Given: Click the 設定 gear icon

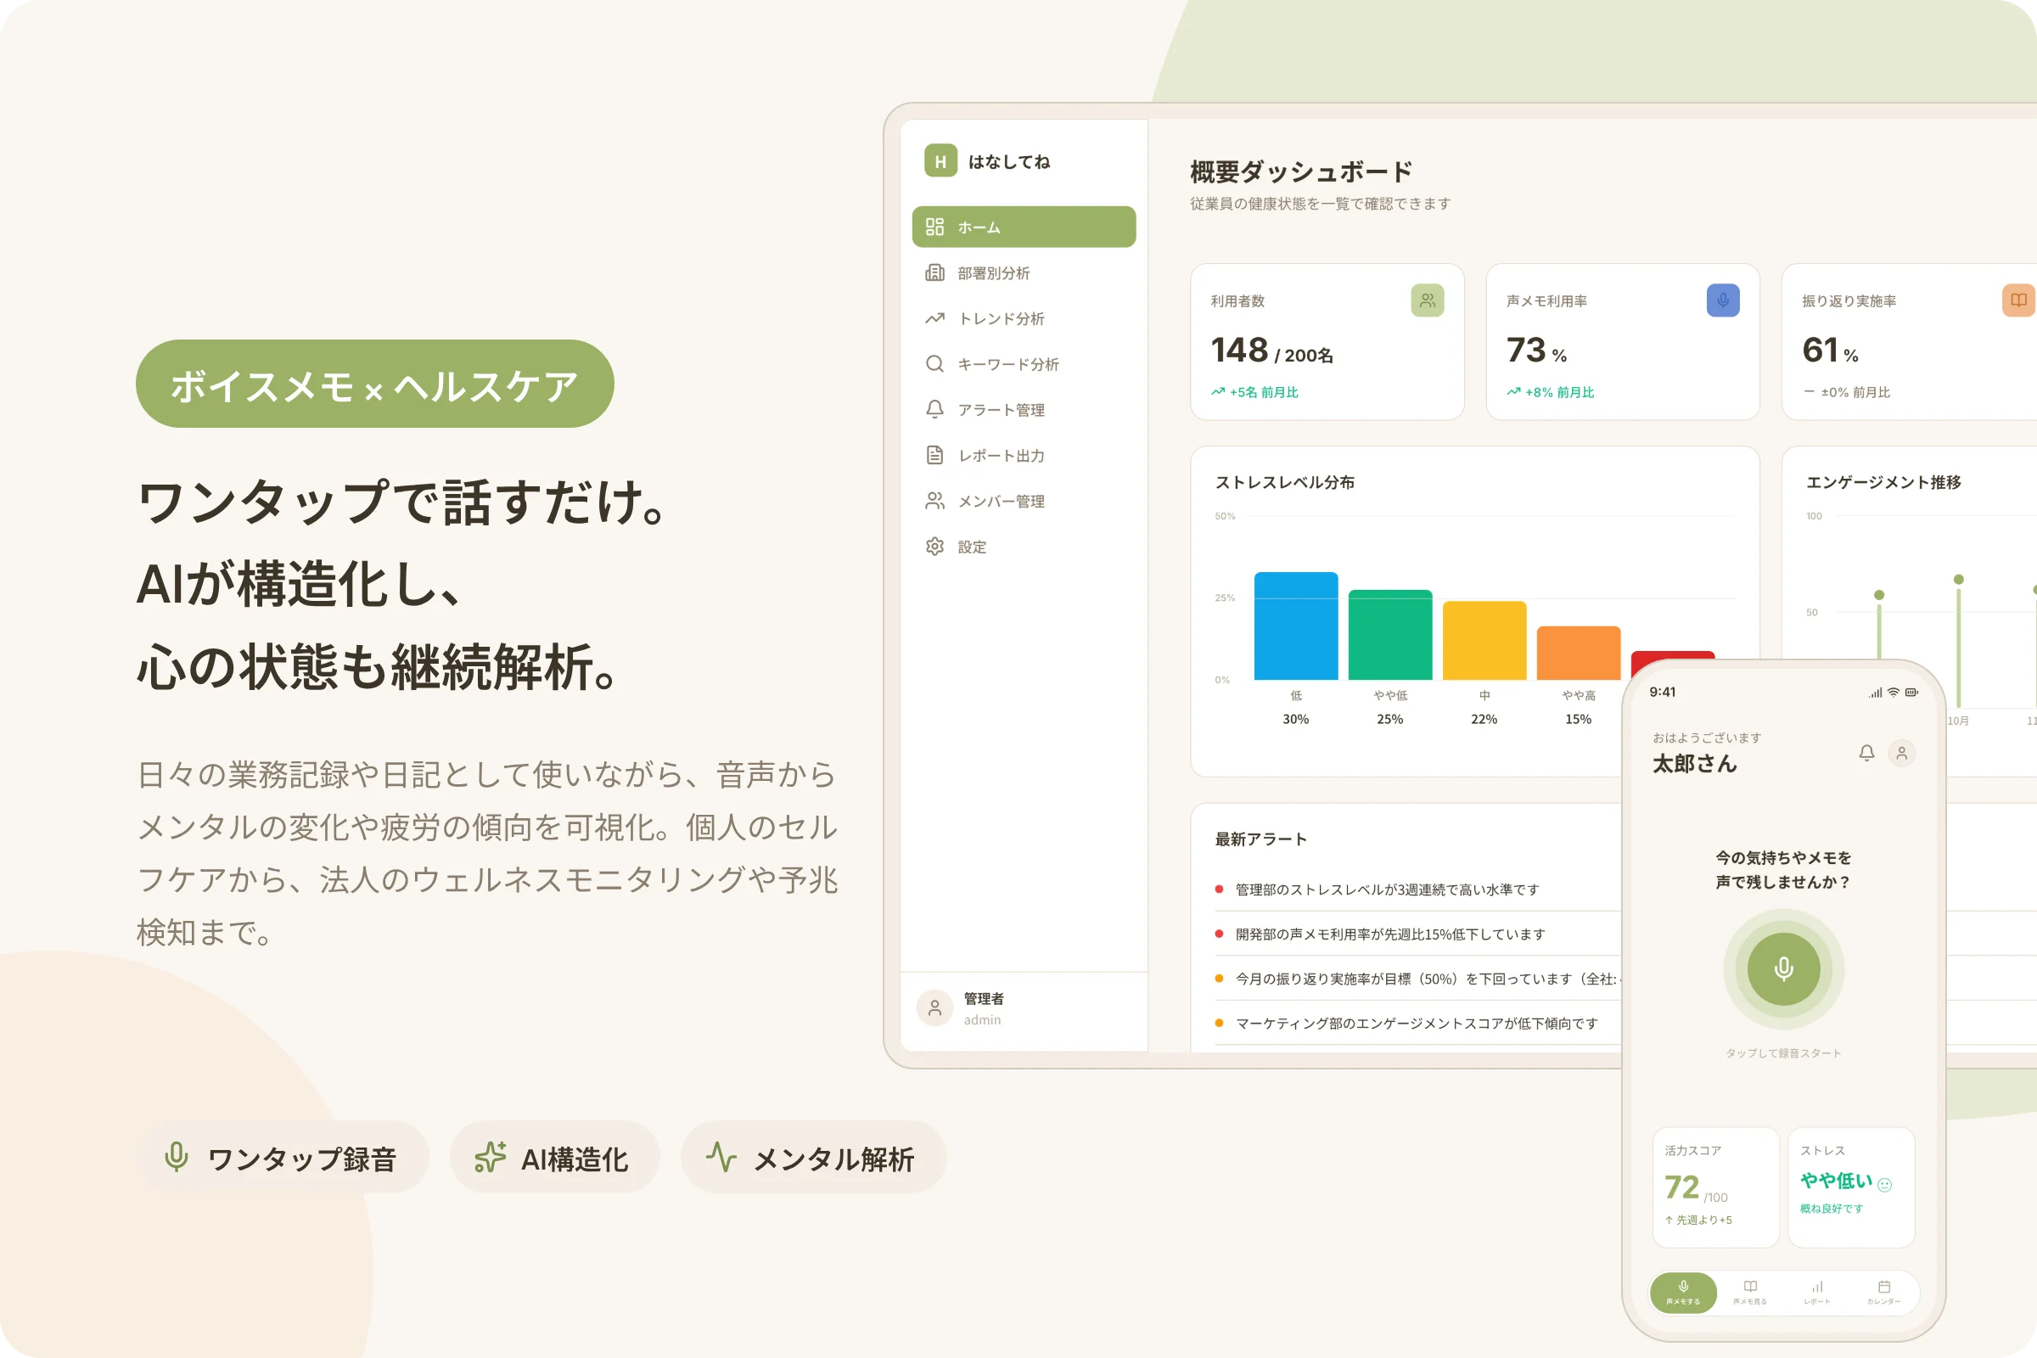Looking at the screenshot, I should pyautogui.click(x=934, y=547).
